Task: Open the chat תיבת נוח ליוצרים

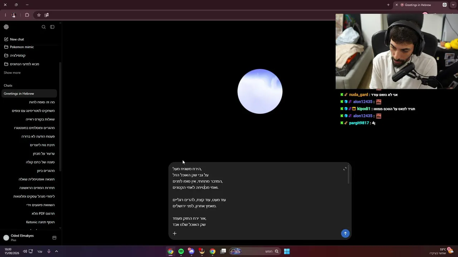Action: pyautogui.click(x=29, y=145)
